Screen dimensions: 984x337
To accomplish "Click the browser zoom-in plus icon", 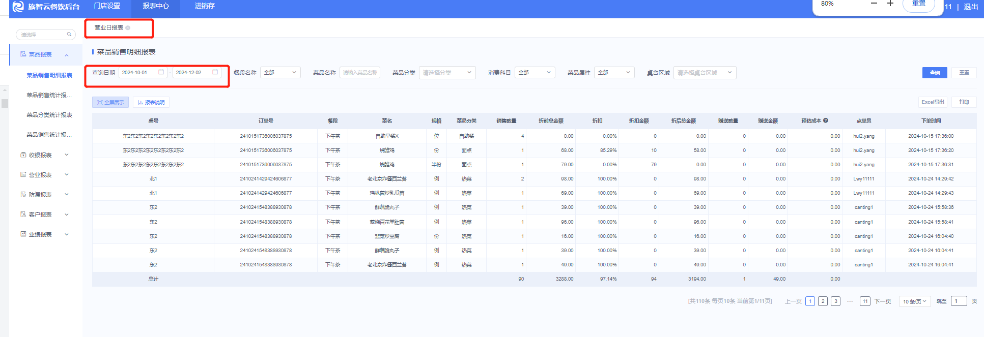I will (x=890, y=4).
